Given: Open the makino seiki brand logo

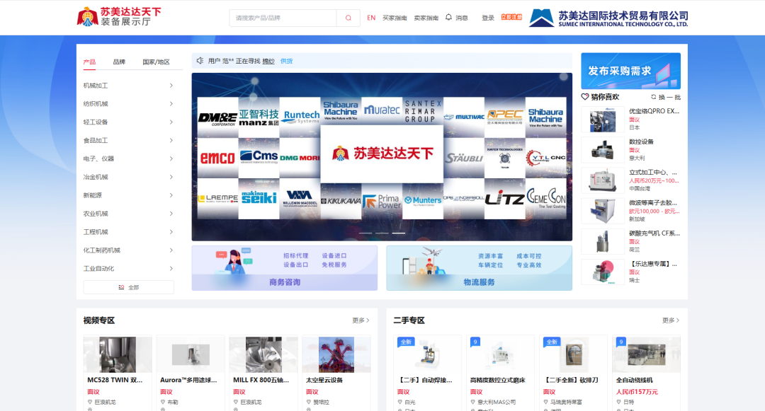Looking at the screenshot, I should click(x=259, y=198).
